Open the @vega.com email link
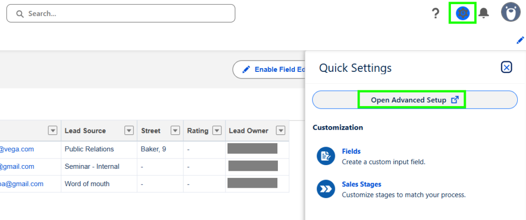 pos(16,149)
